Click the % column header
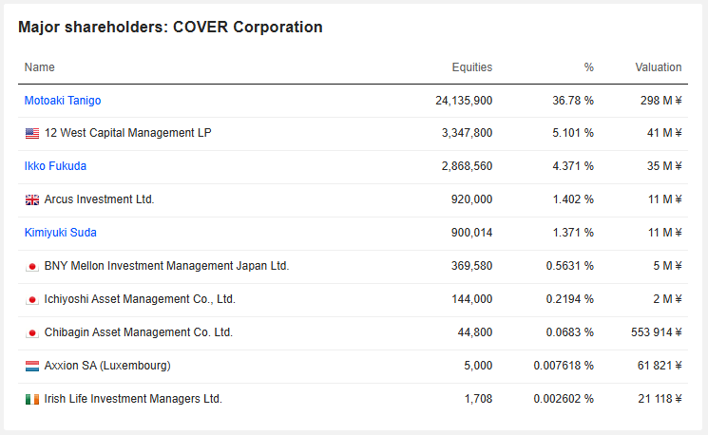The height and width of the screenshot is (435, 708). point(589,67)
